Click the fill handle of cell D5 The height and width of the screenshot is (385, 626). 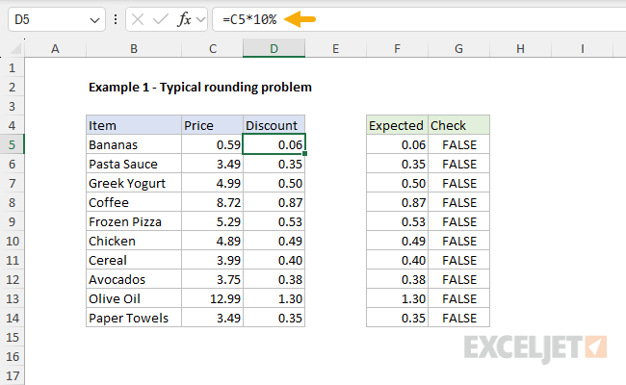pos(305,154)
